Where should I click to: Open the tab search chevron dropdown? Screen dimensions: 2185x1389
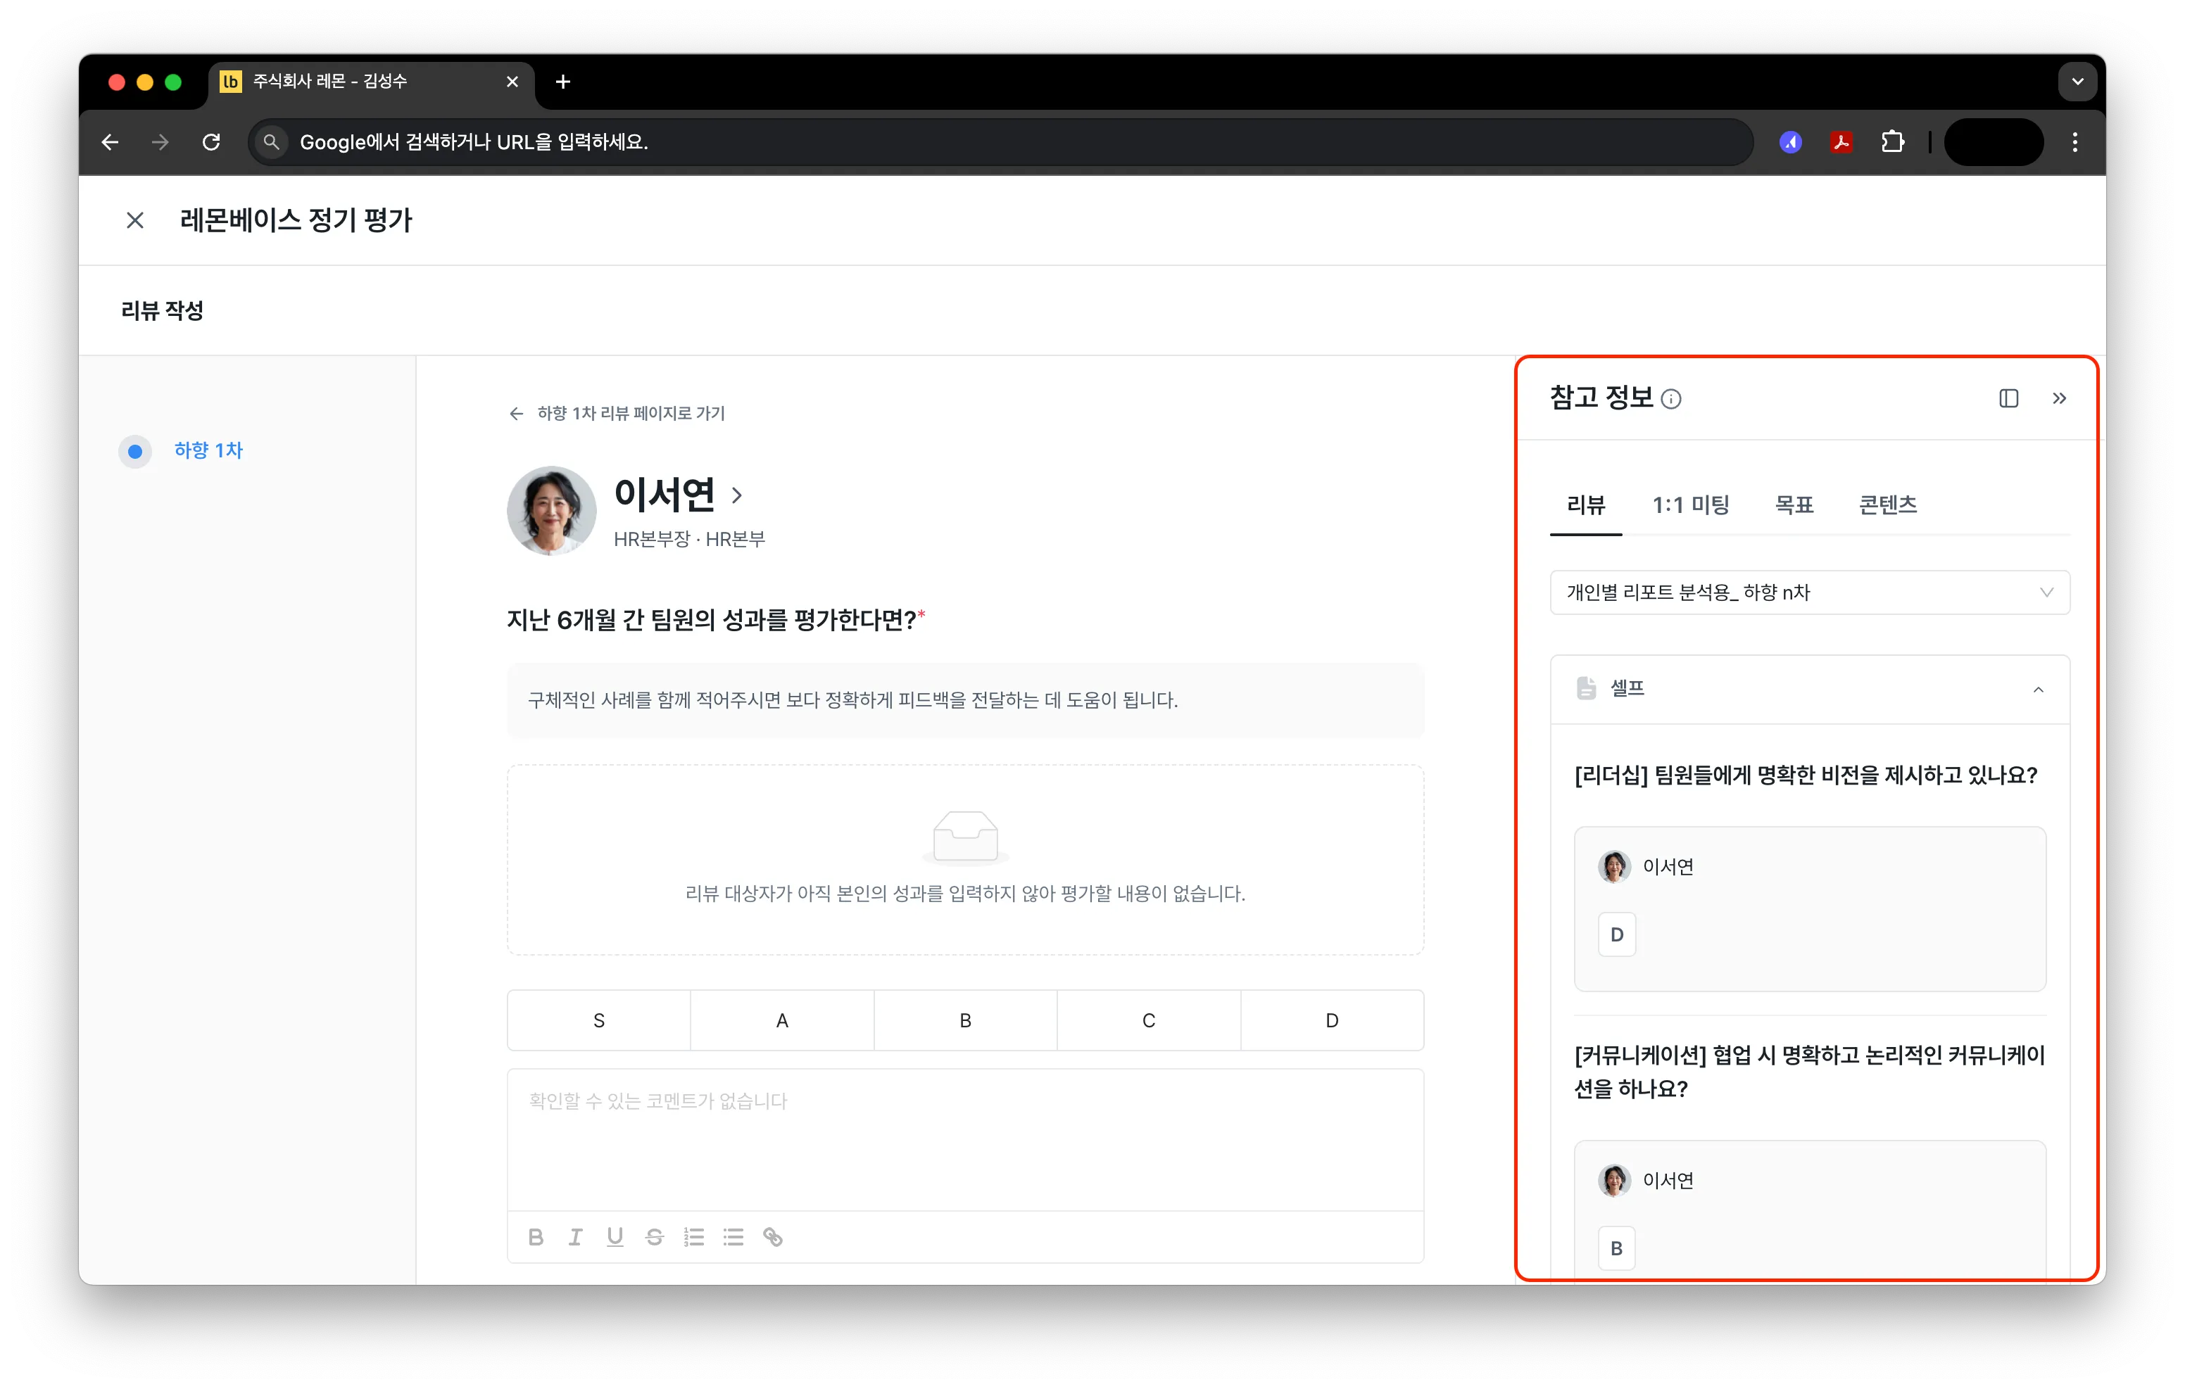click(x=2077, y=82)
